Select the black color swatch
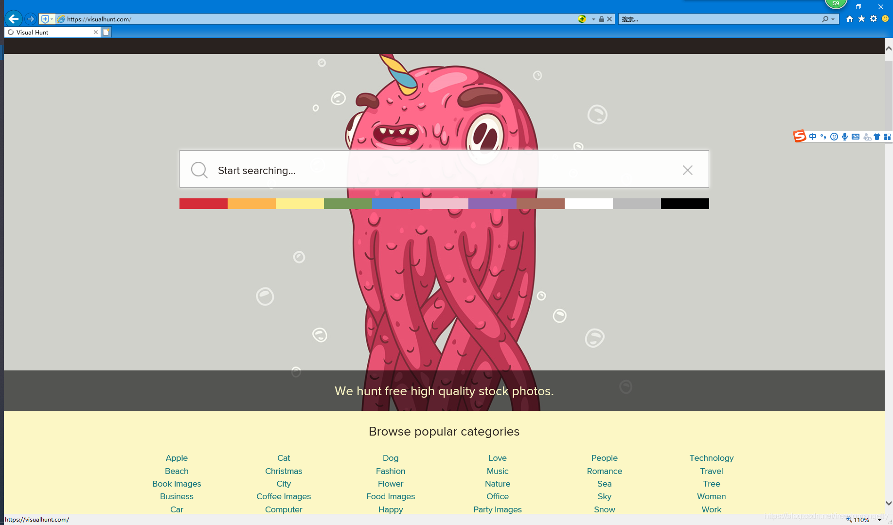The height and width of the screenshot is (525, 893). pos(685,204)
